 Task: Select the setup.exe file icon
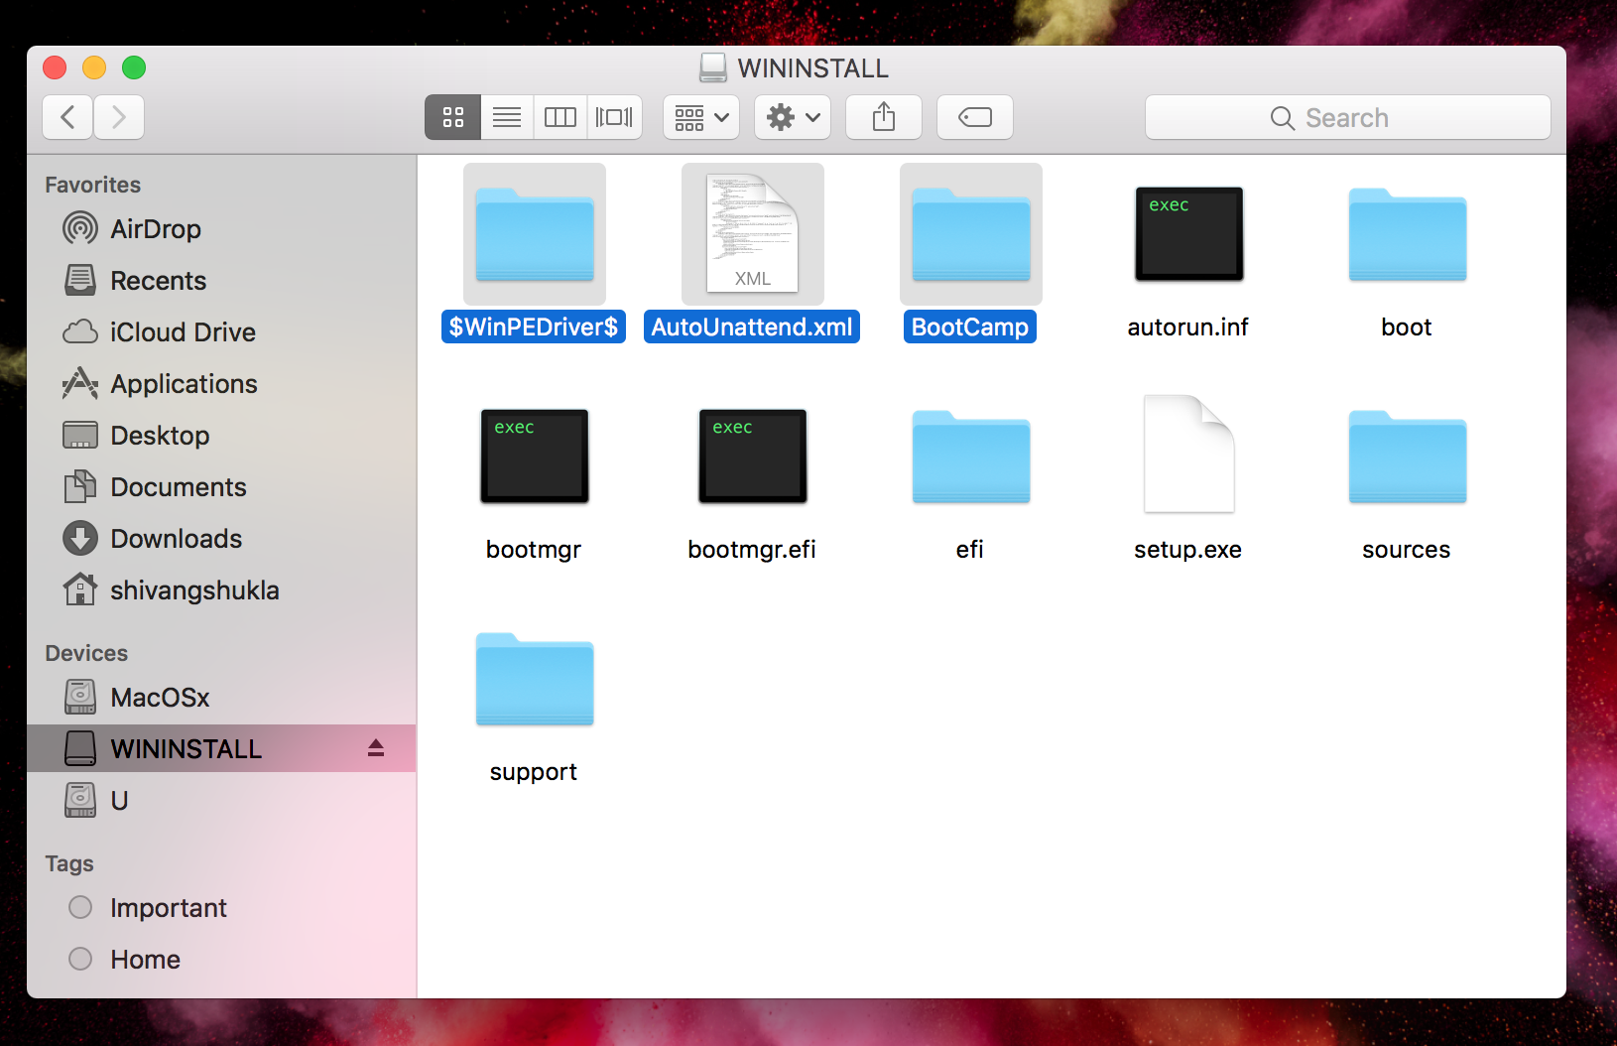point(1189,455)
